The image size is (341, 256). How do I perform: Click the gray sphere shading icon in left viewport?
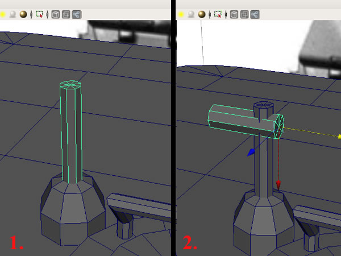coord(13,14)
